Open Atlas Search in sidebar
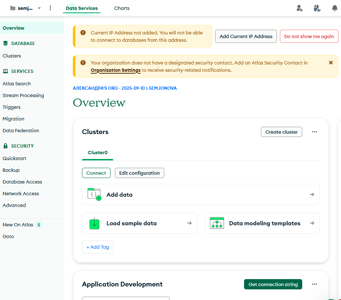Viewport: 341px width, 300px height. click(x=17, y=84)
